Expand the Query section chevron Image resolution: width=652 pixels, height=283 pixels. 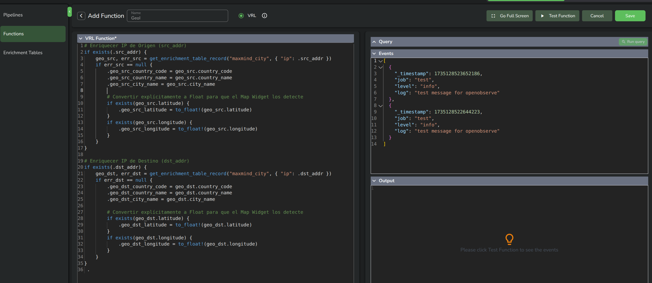(374, 42)
